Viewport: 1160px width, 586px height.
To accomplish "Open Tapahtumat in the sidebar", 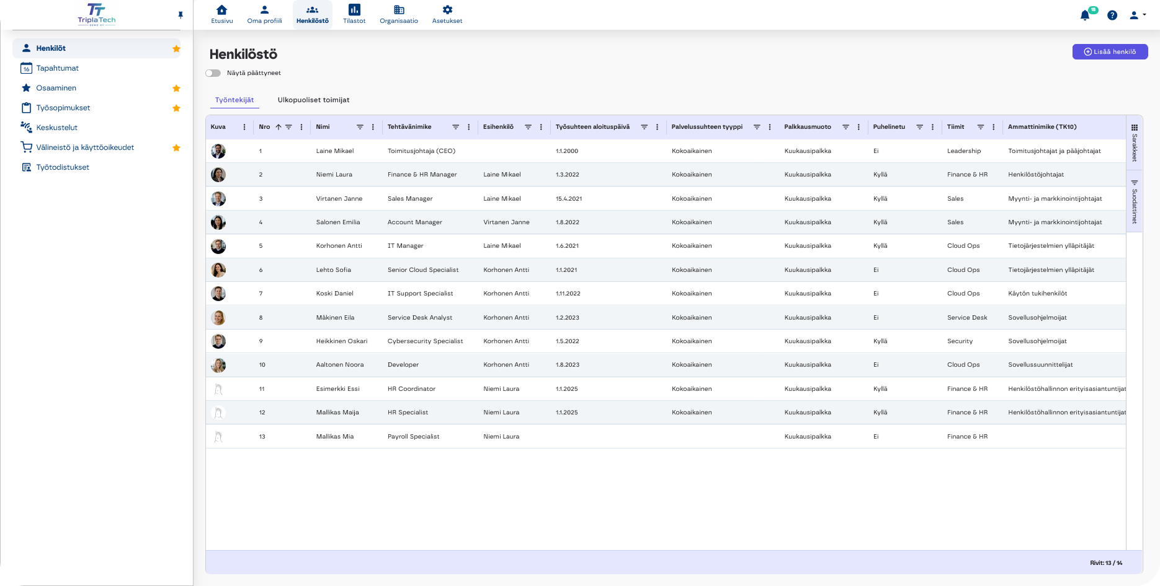I will point(96,68).
